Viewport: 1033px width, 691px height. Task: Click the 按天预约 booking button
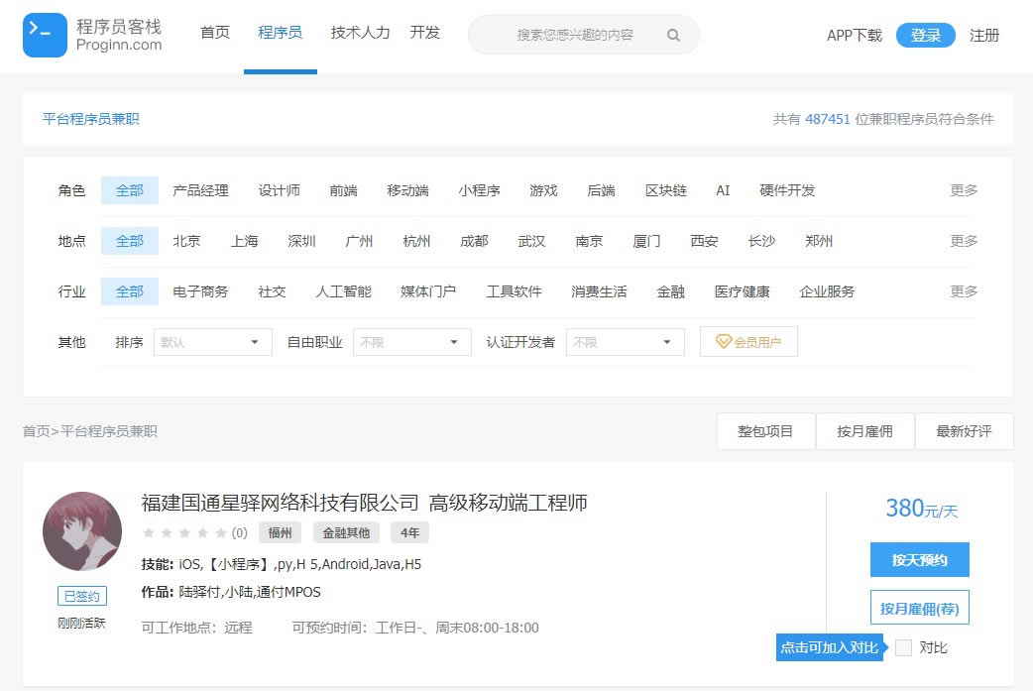[x=919, y=559]
